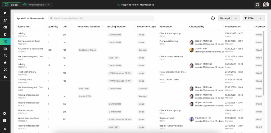This screenshot has height=133, width=271.
Task: Click the search magnifier icon
Action: [x=51, y=18]
